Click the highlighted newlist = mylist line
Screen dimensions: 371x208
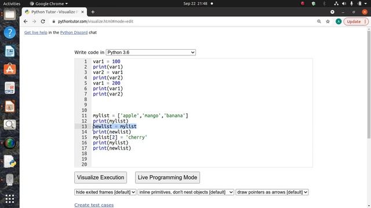(115, 127)
